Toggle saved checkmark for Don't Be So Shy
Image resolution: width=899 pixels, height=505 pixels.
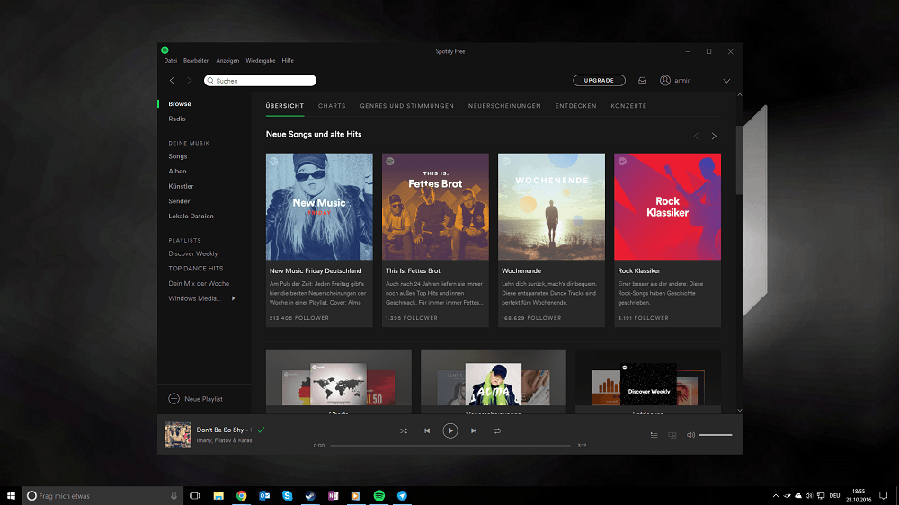[262, 430]
